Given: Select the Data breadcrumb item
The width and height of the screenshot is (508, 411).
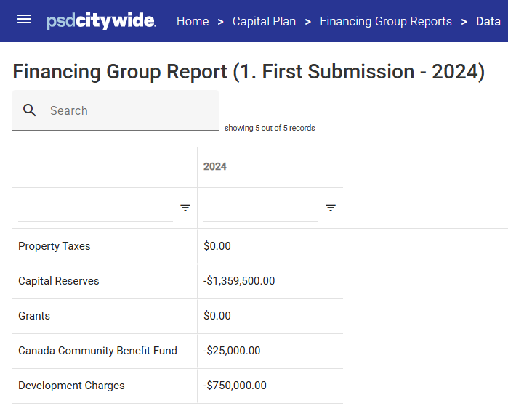Looking at the screenshot, I should click(488, 21).
